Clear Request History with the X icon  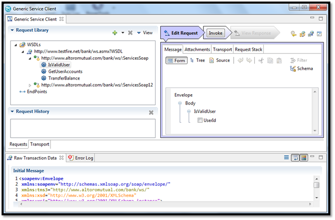[151, 112]
